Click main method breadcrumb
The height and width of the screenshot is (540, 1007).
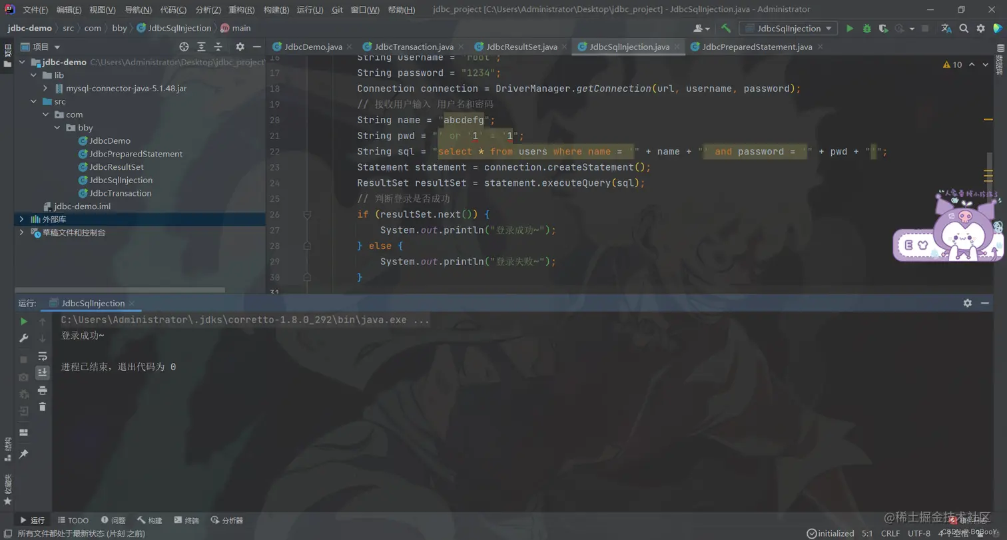pos(236,28)
